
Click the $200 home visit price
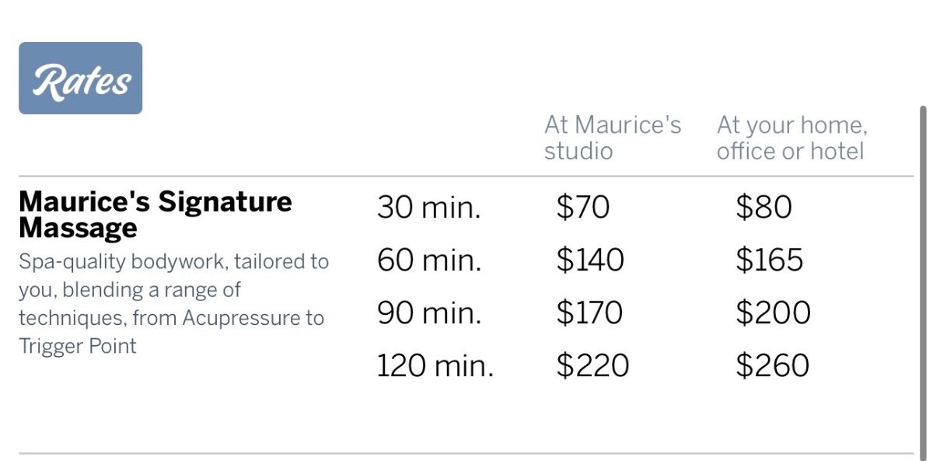point(773,313)
